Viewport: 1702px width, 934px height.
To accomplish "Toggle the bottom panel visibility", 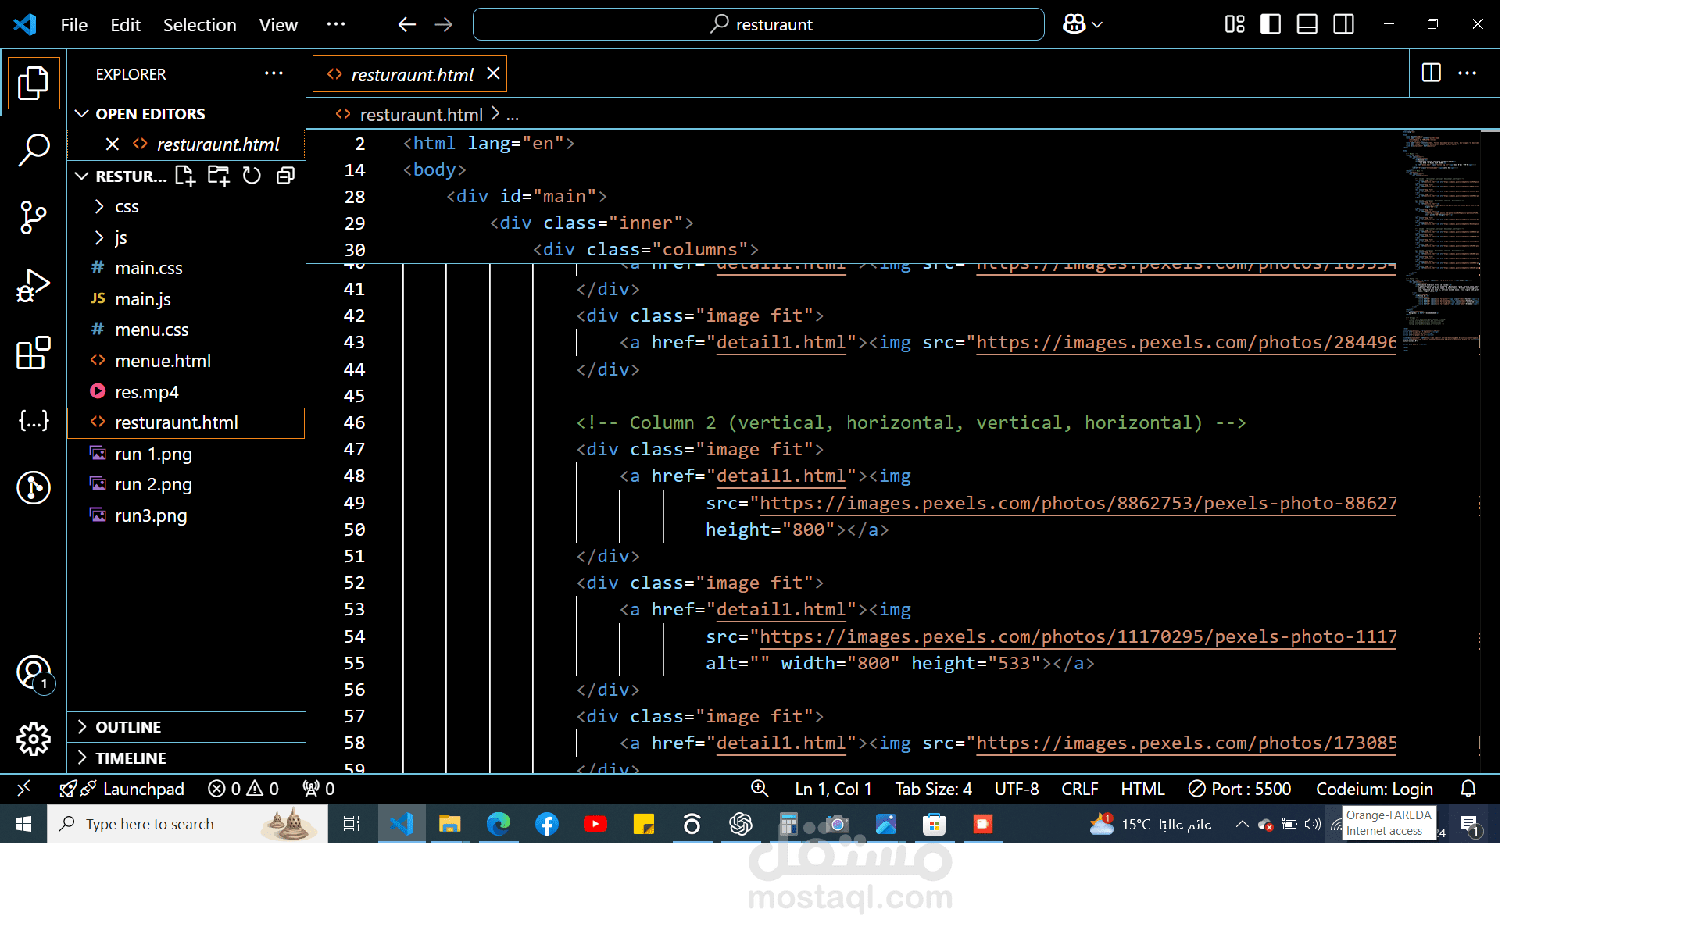I will [1307, 24].
